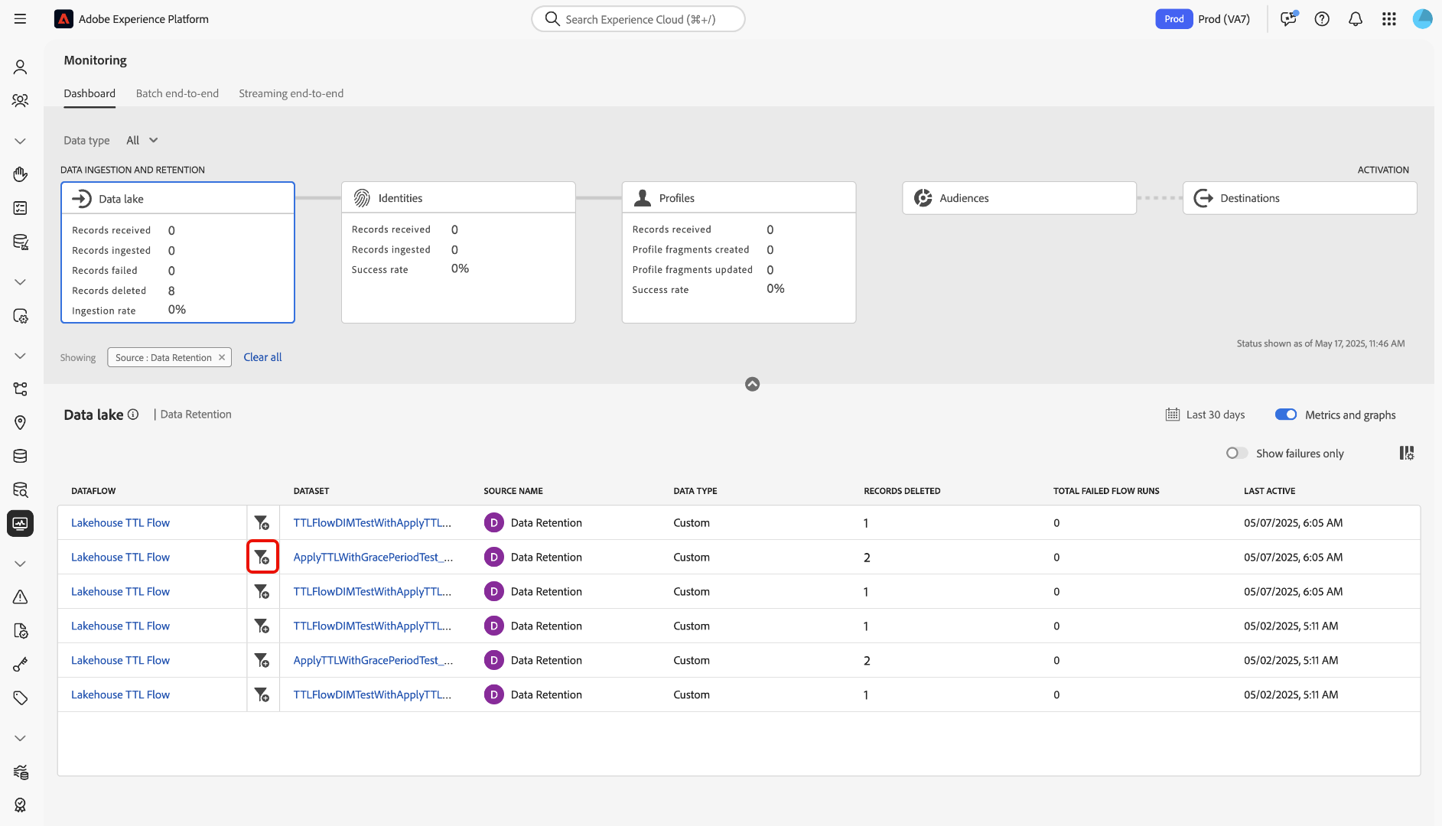Open the notifications bell icon
Viewport: 1442px width, 826px height.
click(1355, 19)
